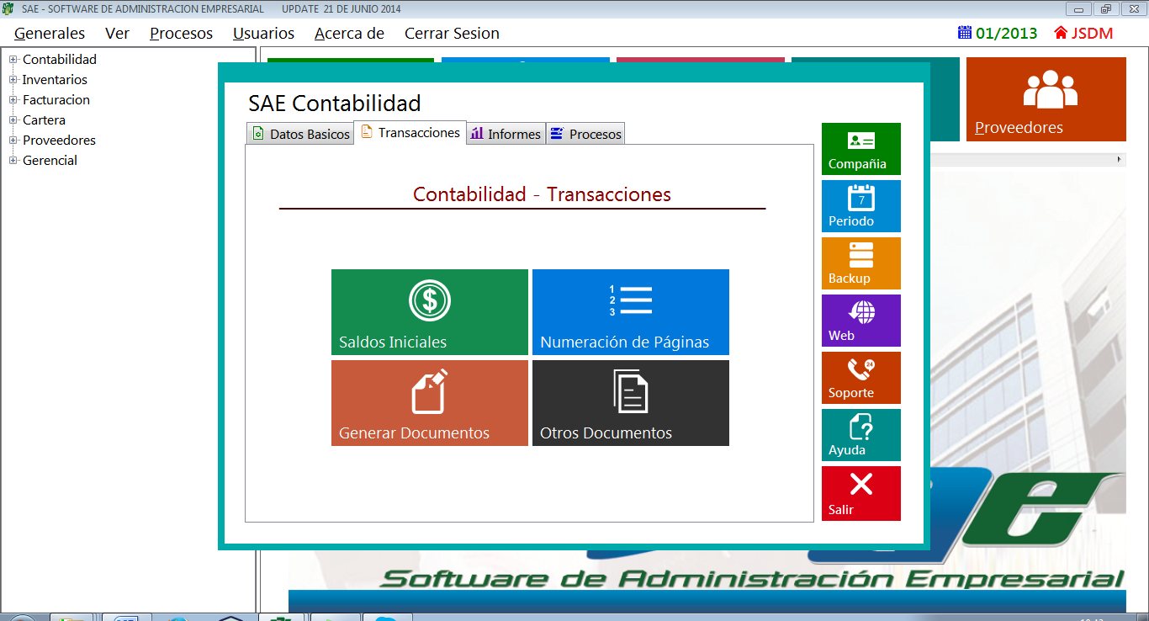1149x621 pixels.
Task: Open the Ver menu
Action: click(x=117, y=34)
